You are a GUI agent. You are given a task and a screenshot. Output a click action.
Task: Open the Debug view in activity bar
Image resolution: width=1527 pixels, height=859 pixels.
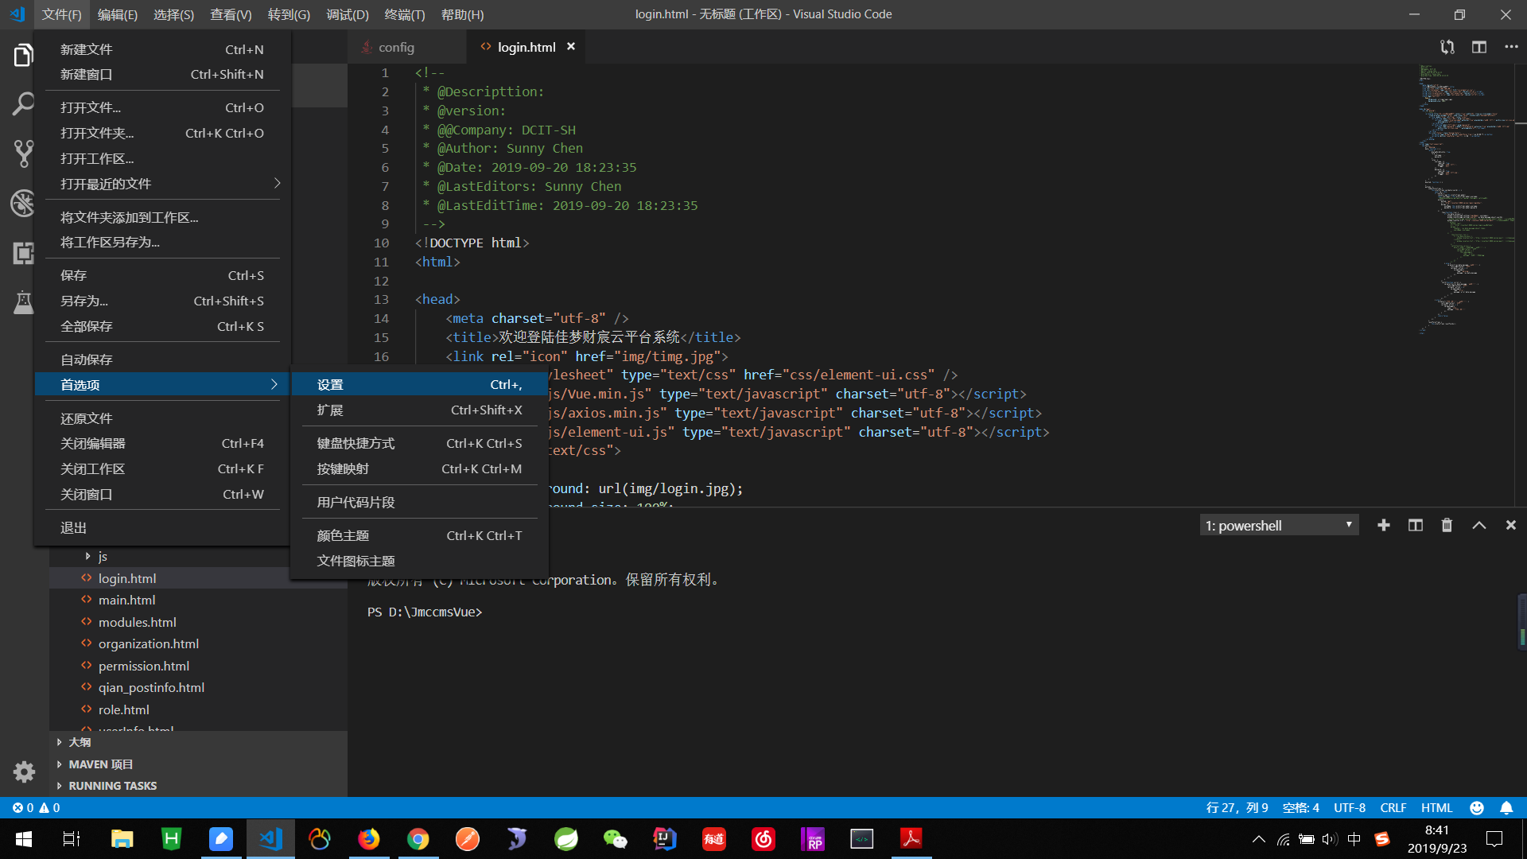click(23, 204)
